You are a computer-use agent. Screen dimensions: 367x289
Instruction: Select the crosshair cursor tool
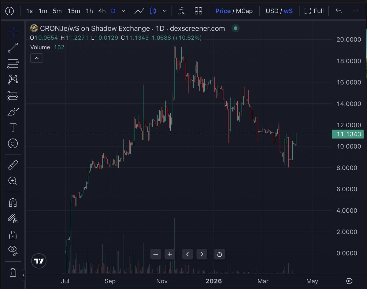click(13, 31)
